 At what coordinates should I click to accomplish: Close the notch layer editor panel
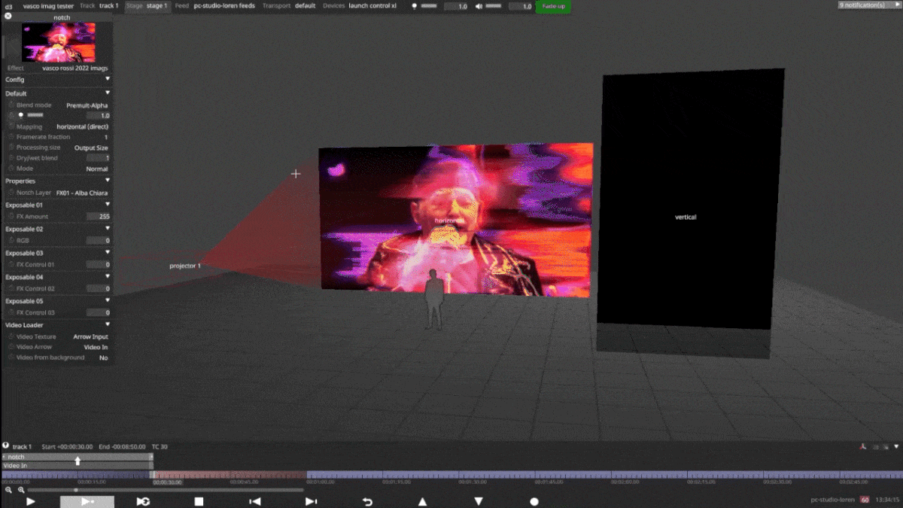[x=8, y=16]
